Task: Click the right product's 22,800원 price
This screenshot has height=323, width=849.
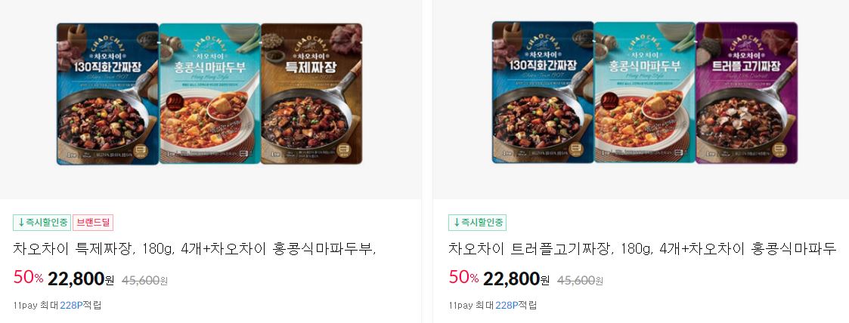Action: tap(516, 279)
